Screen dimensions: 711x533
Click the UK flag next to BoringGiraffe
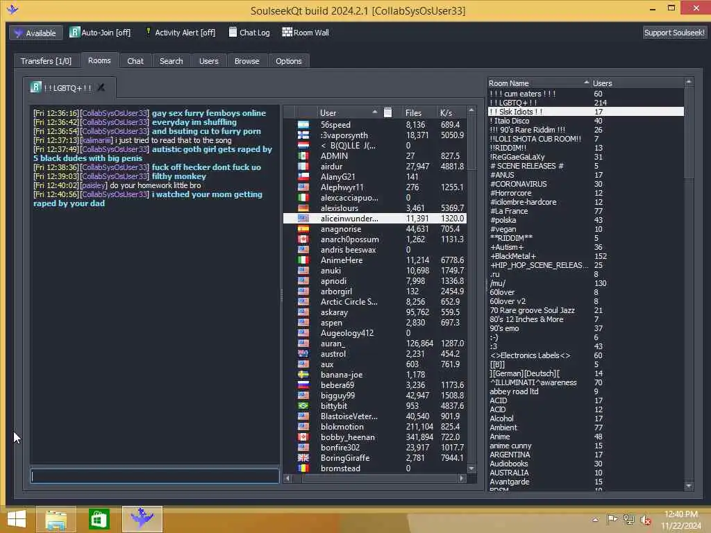coord(303,458)
